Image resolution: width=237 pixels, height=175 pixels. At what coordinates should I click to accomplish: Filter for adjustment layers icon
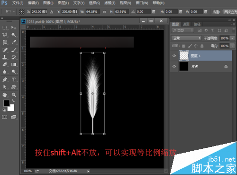point(206,30)
